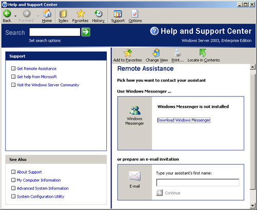Follow Download Windows Messenger link
Image resolution: width=257 pixels, height=210 pixels.
point(183,120)
